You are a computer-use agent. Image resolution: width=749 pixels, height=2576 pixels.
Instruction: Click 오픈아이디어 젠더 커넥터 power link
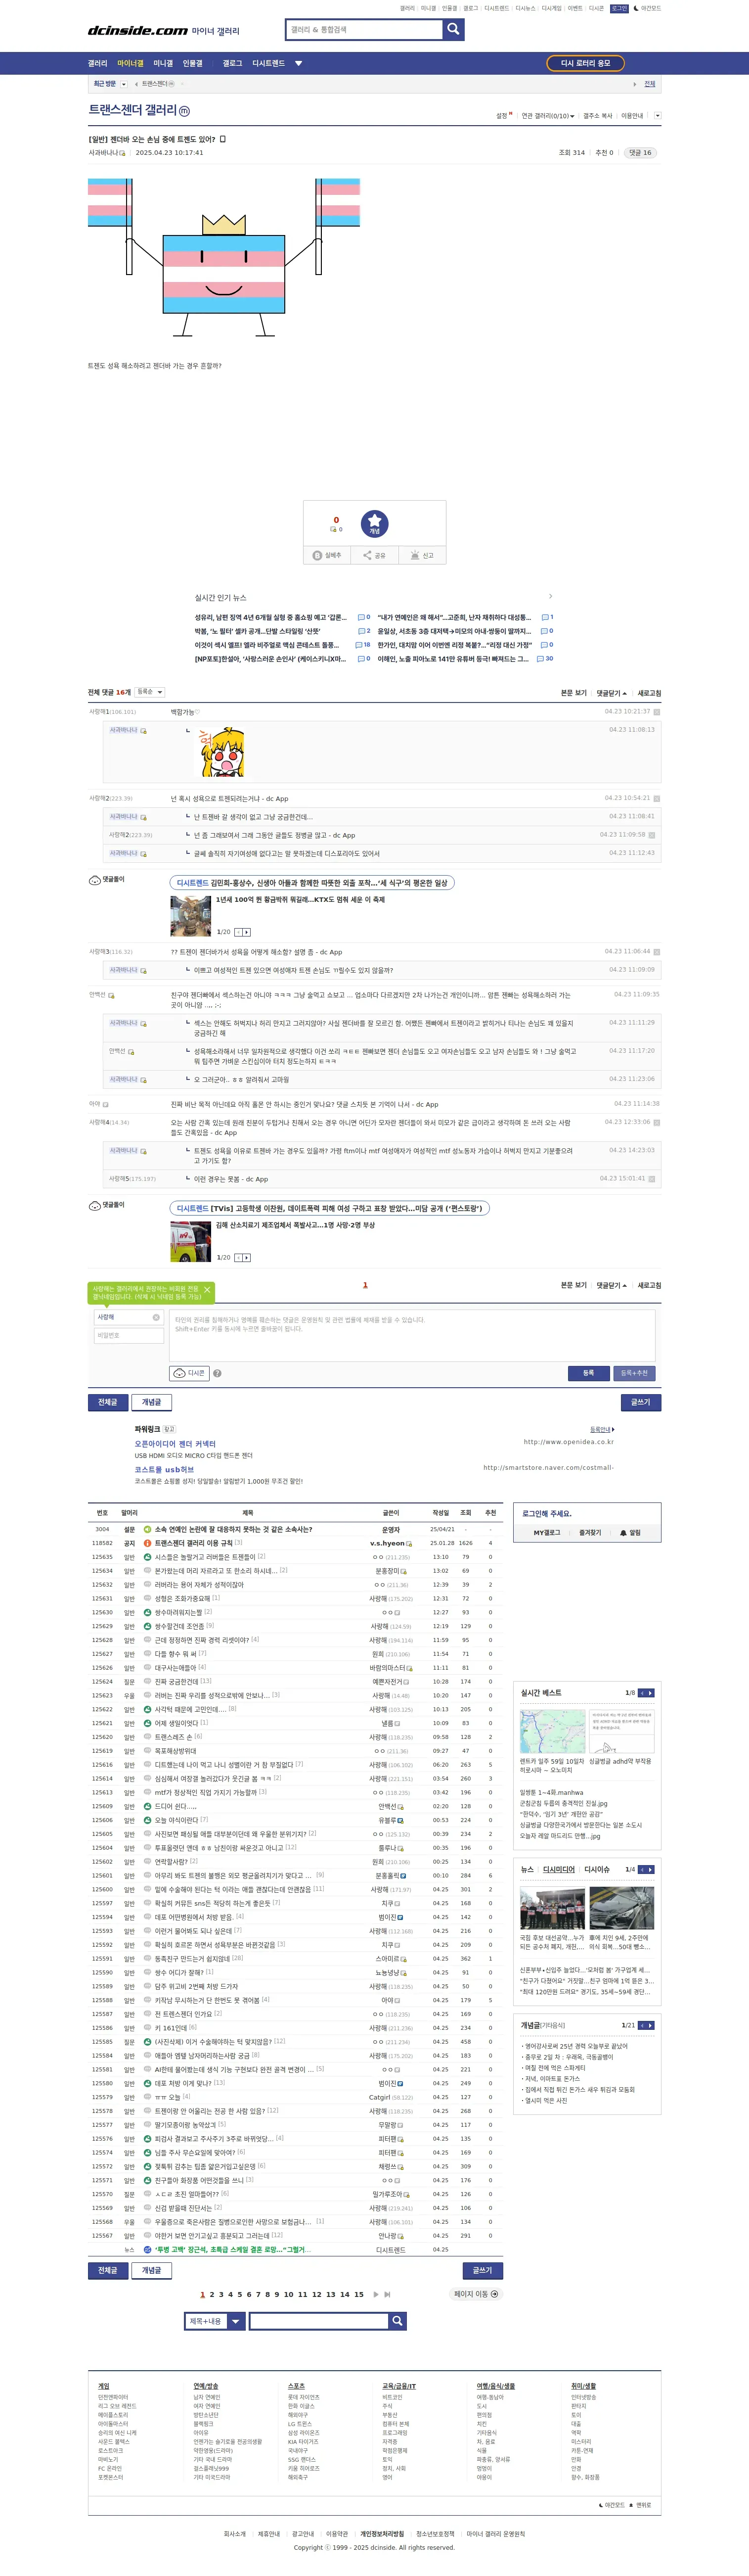coord(175,1444)
